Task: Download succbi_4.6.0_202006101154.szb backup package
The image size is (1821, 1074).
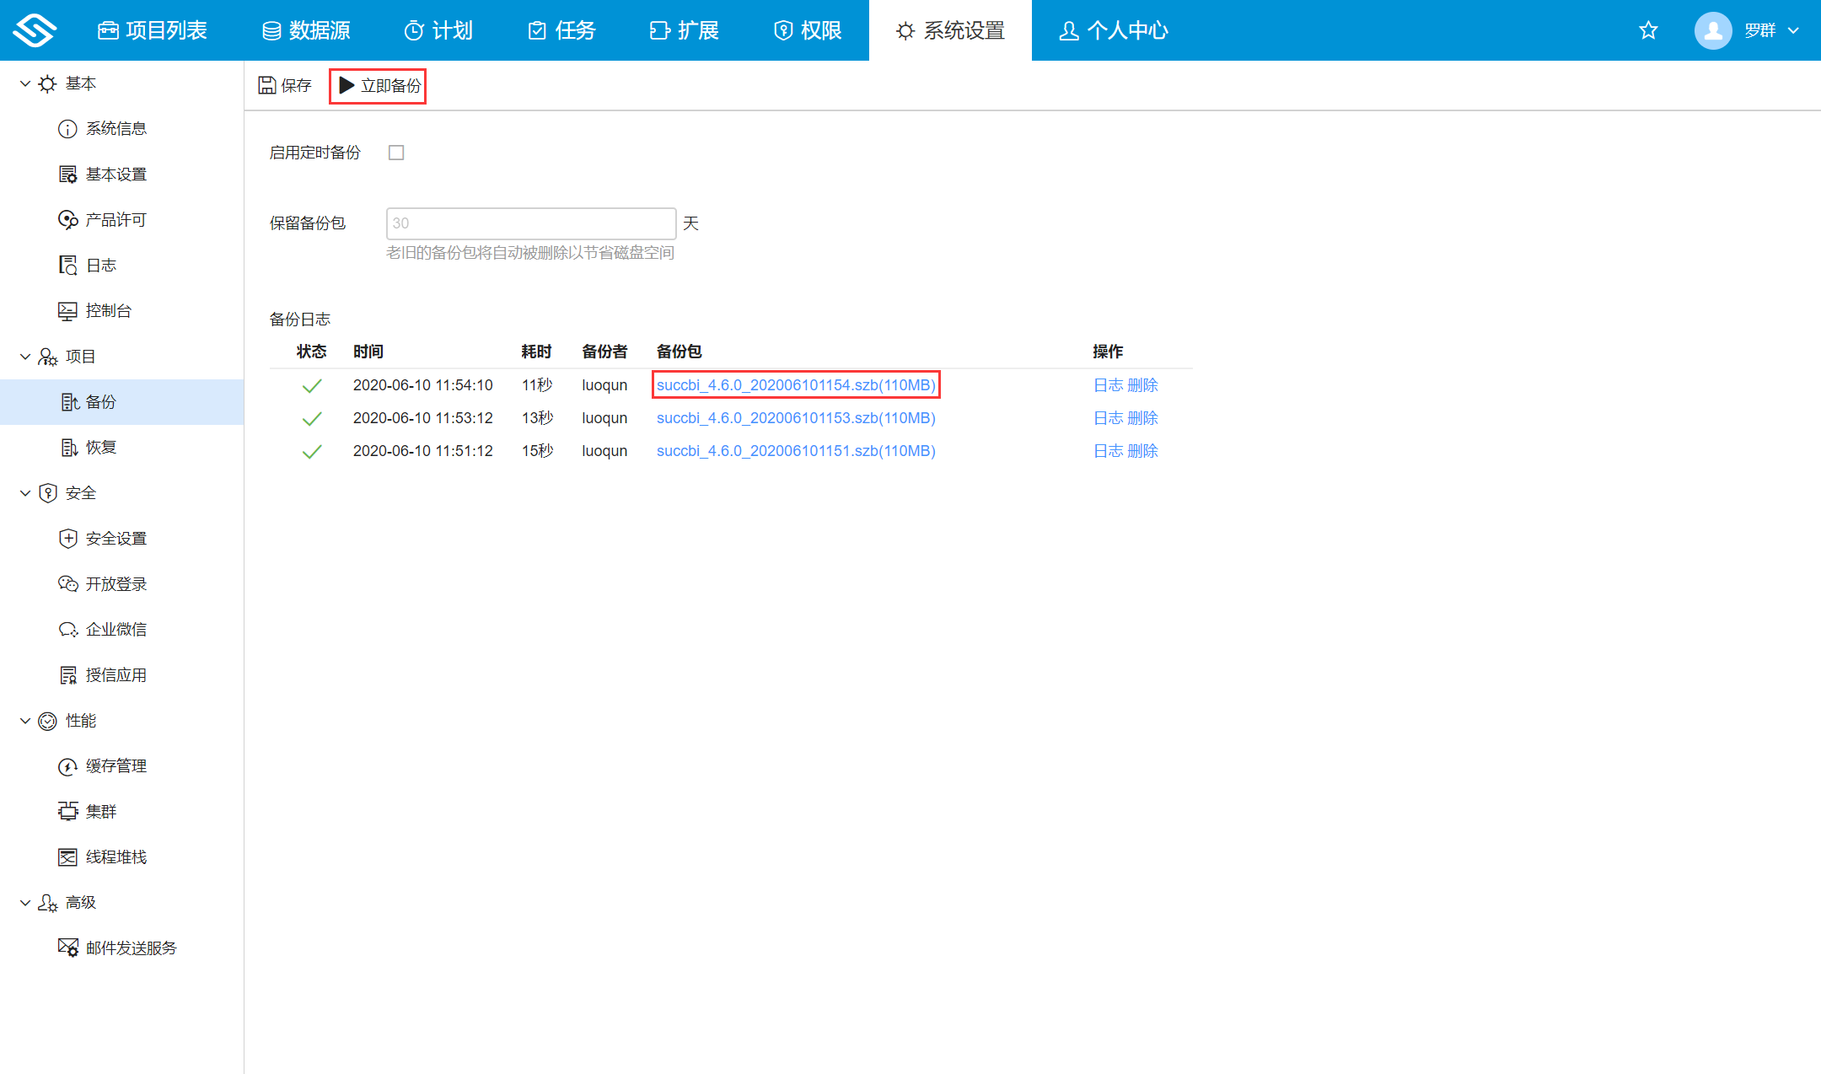Action: click(x=795, y=385)
